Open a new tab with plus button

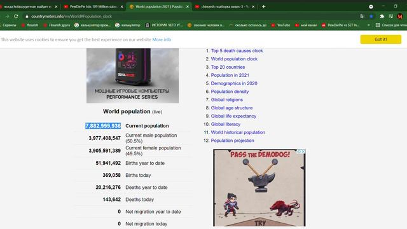click(263, 6)
